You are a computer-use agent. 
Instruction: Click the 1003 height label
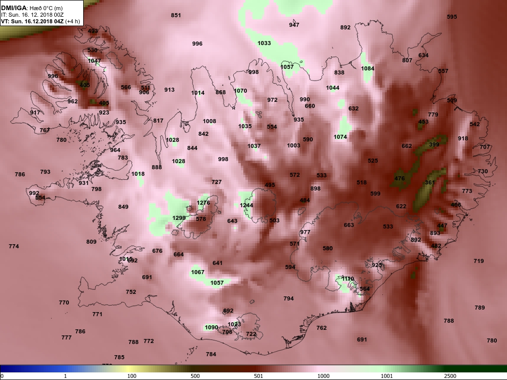pos(294,145)
